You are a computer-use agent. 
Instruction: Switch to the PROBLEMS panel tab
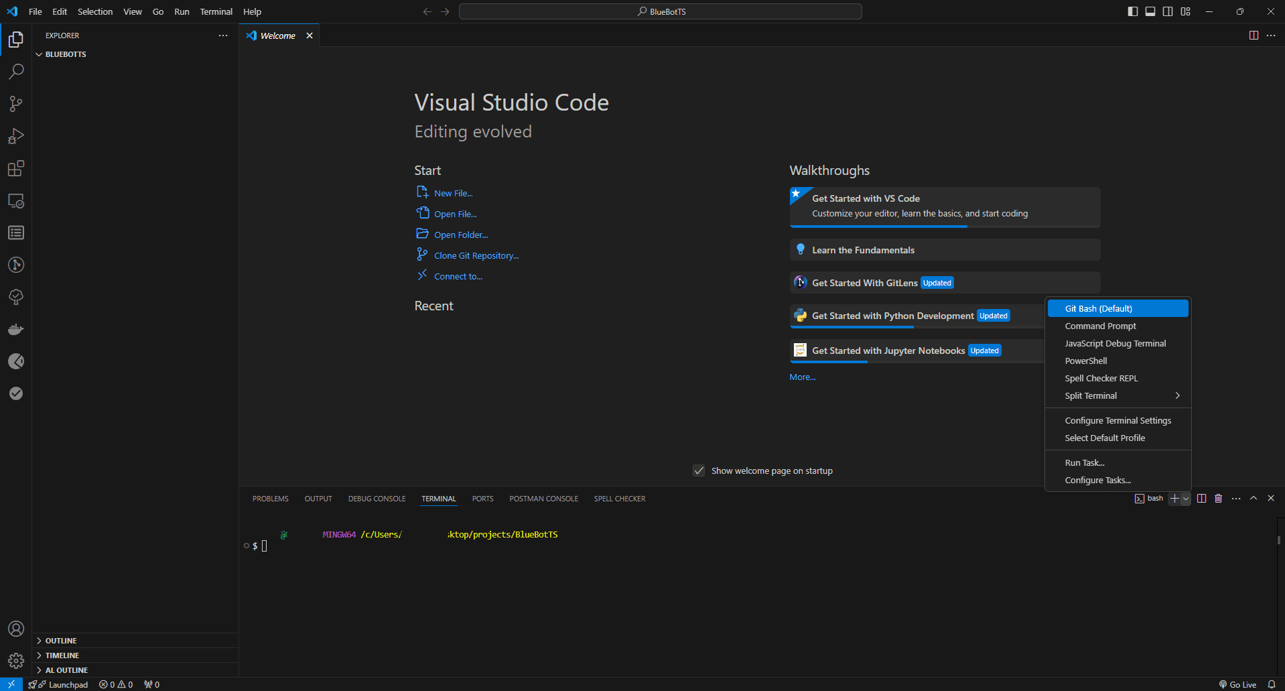tap(271, 499)
